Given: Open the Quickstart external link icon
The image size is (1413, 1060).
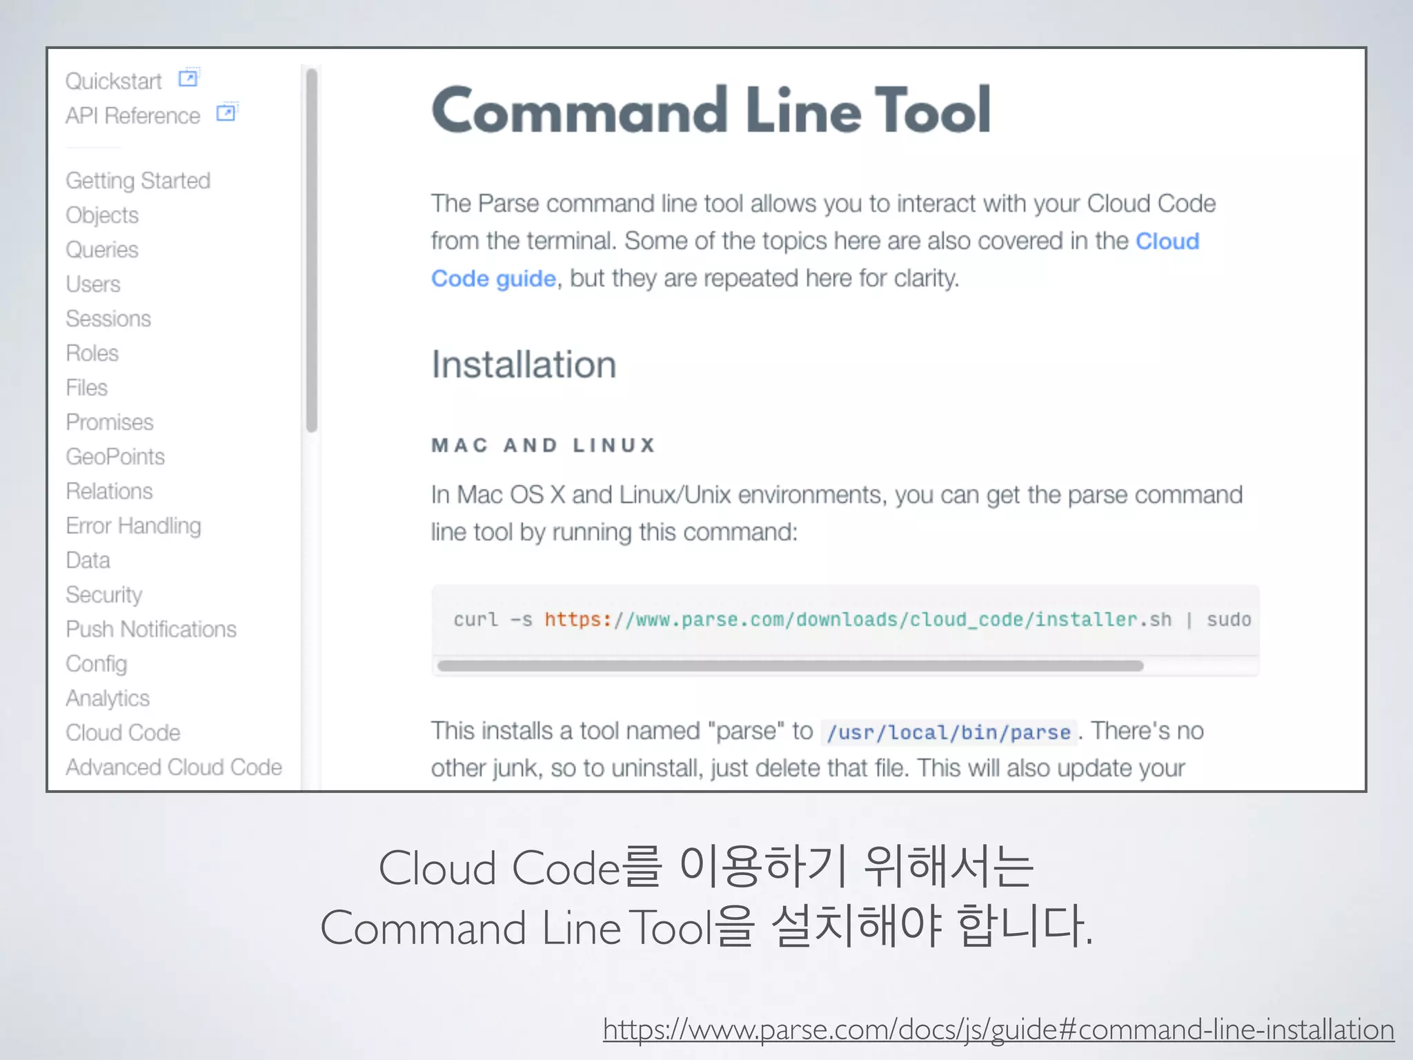Looking at the screenshot, I should (188, 77).
